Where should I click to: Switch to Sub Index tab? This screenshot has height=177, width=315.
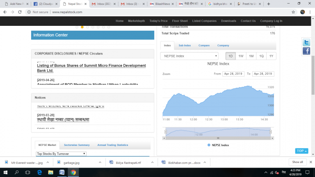(185, 45)
